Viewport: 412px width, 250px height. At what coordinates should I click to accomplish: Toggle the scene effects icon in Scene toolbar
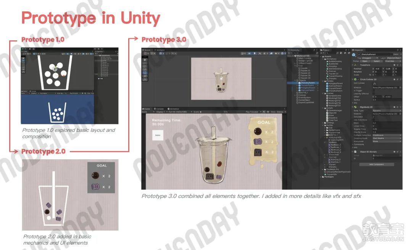coord(265,54)
